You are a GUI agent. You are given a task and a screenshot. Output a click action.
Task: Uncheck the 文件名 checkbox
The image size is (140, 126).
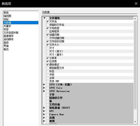click(x=47, y=21)
